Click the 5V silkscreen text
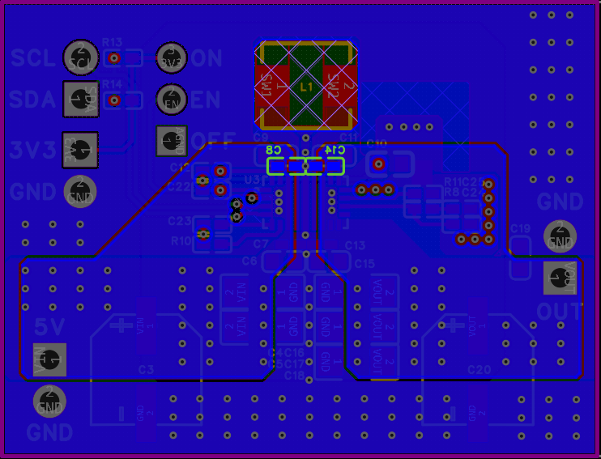Viewport: 601px width, 459px height. click(x=49, y=327)
